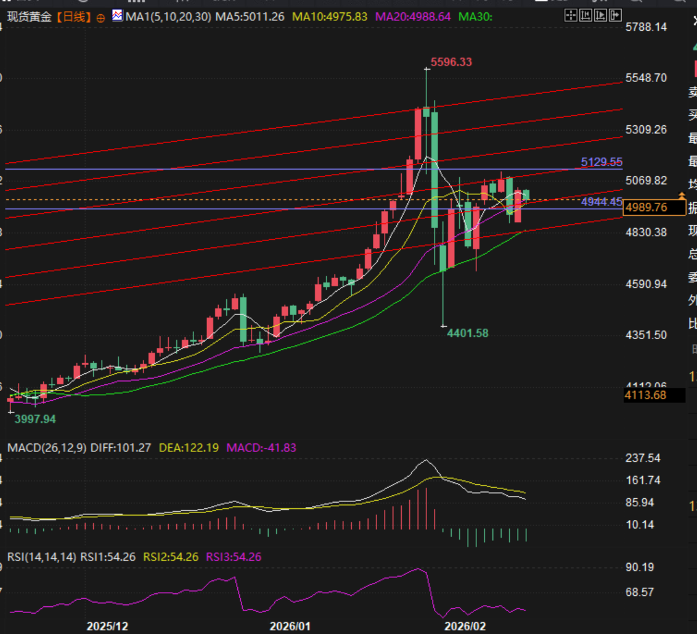Click the 2025/12 date axis label
The height and width of the screenshot is (634, 697).
(x=107, y=626)
